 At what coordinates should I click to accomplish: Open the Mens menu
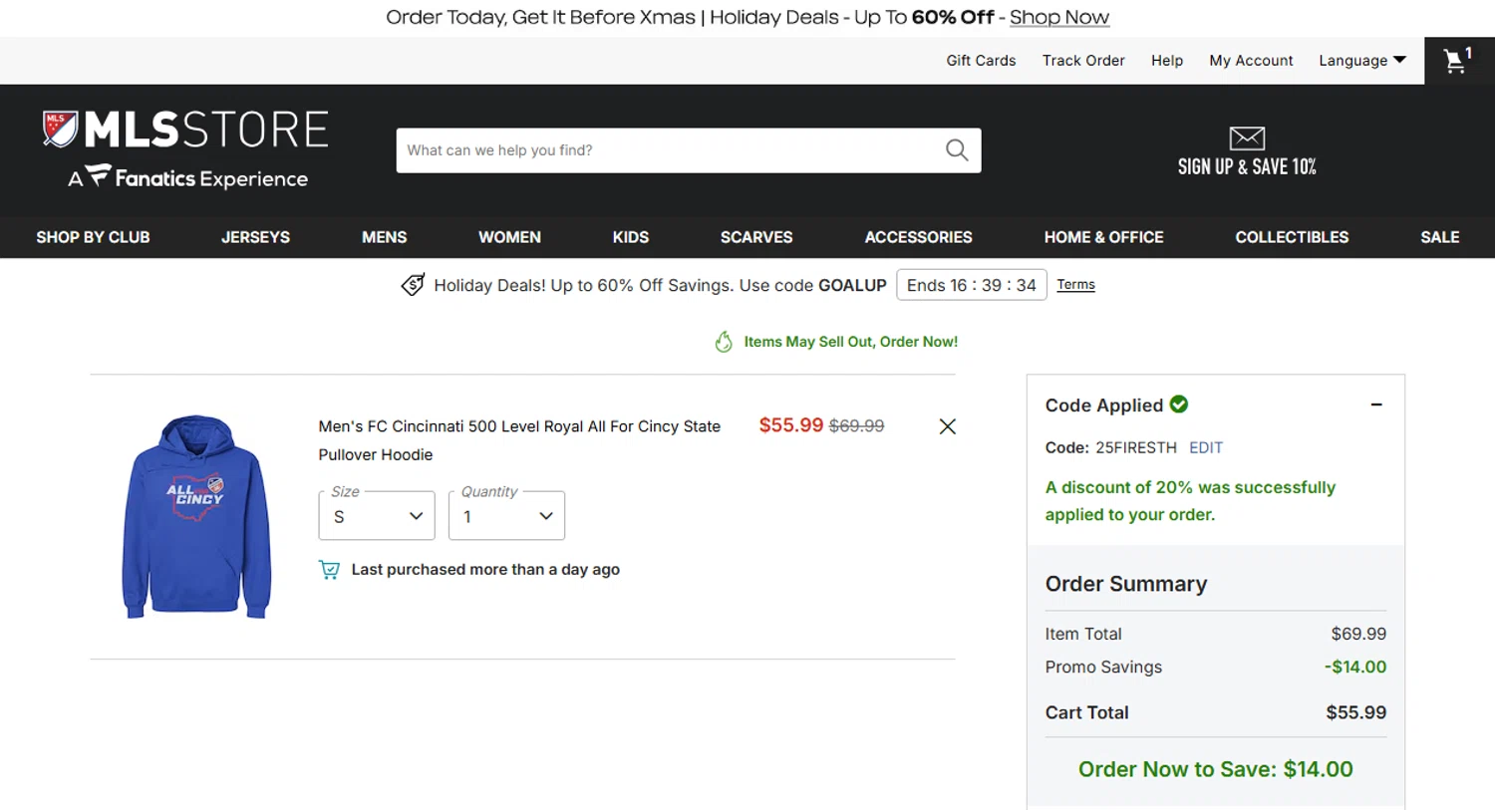[x=385, y=237]
